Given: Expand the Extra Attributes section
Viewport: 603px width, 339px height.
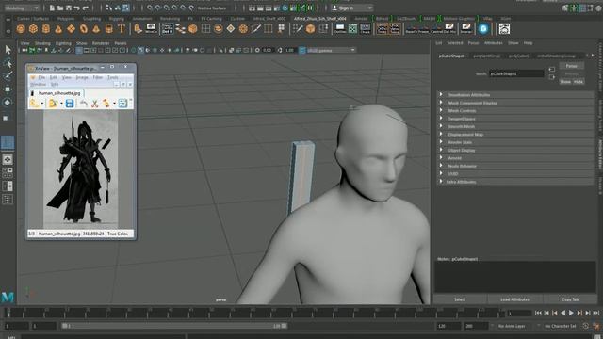Looking at the screenshot, I should pos(515,182).
